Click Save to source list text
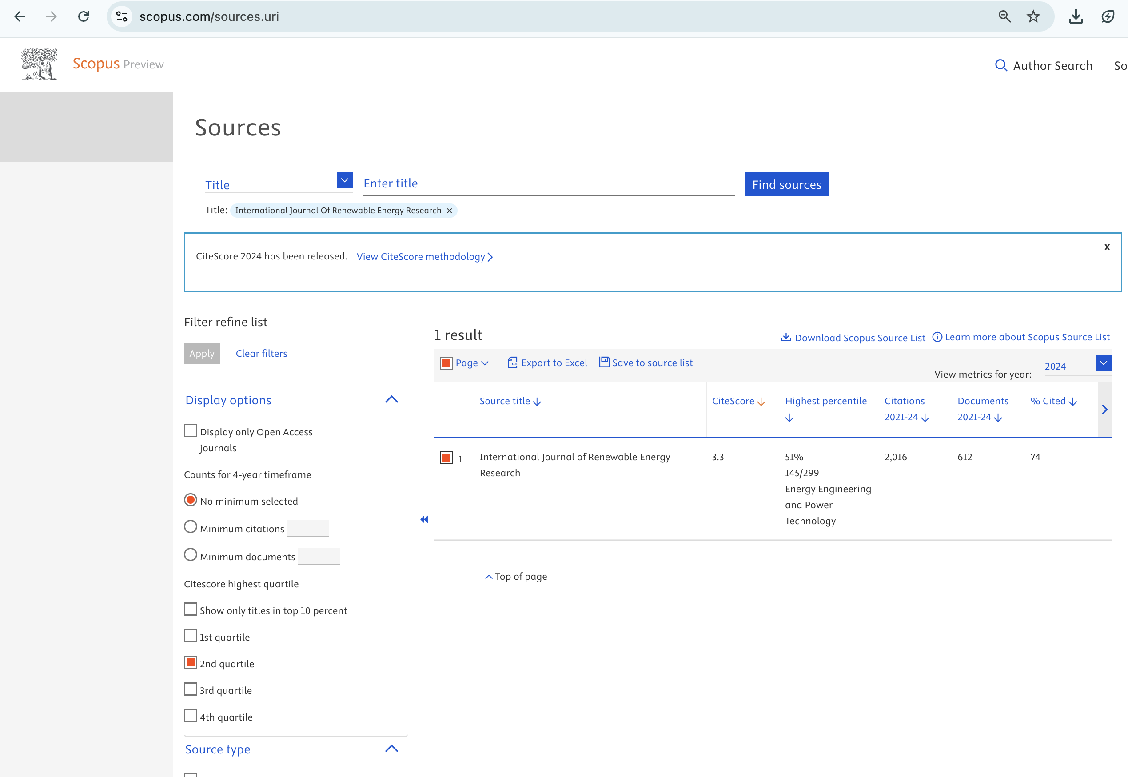The image size is (1128, 777). click(x=652, y=363)
